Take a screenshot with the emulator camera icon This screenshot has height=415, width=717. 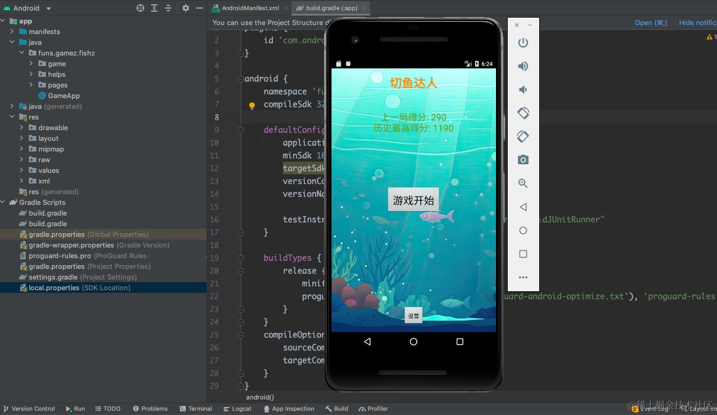click(523, 159)
